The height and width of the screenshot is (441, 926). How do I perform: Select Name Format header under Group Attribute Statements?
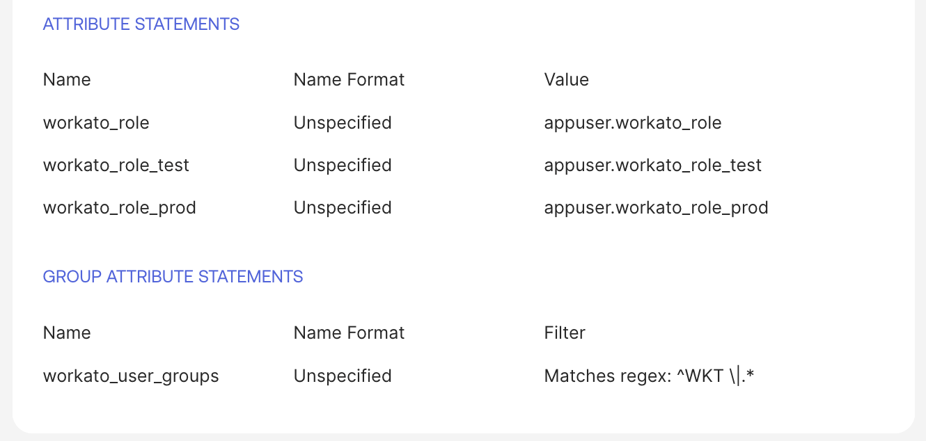pos(349,333)
